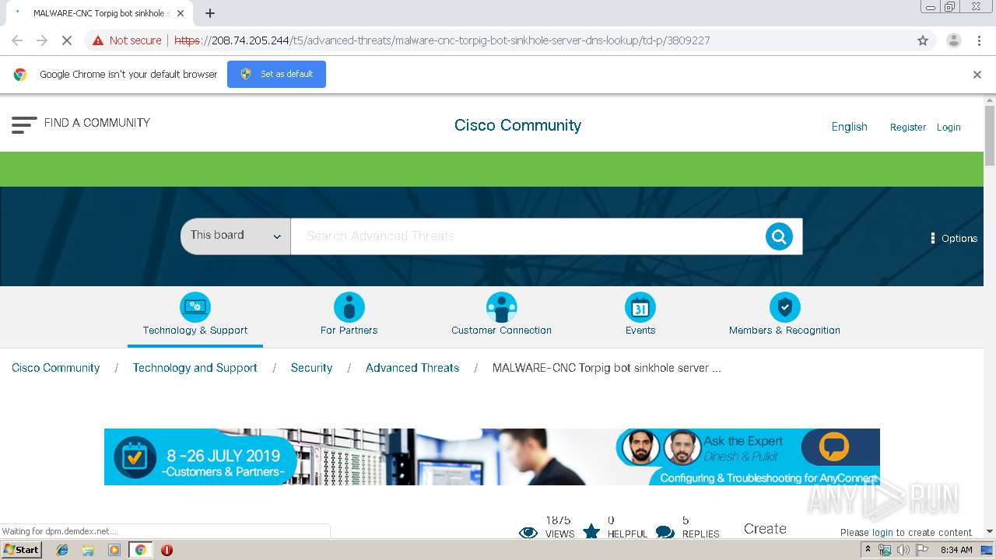Click the 8:34 AM system clock

pos(956,550)
